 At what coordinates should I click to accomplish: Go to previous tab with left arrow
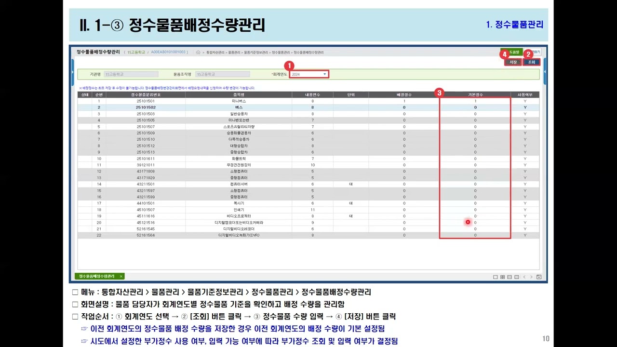click(x=525, y=277)
